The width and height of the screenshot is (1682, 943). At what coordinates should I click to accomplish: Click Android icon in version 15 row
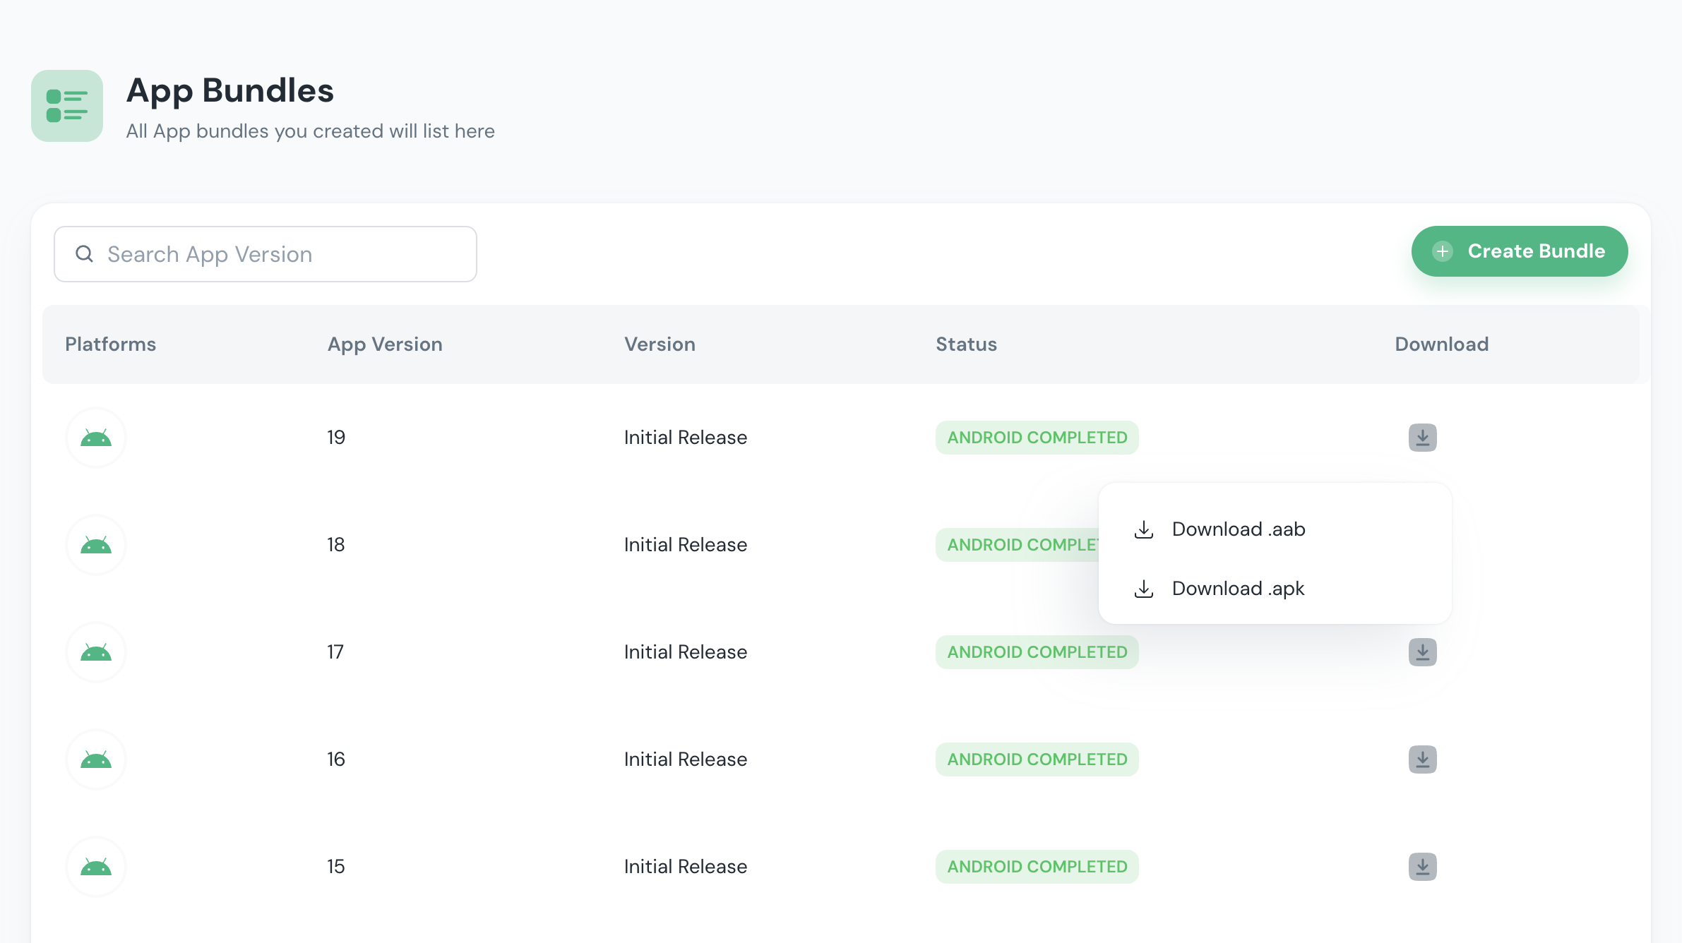(96, 867)
